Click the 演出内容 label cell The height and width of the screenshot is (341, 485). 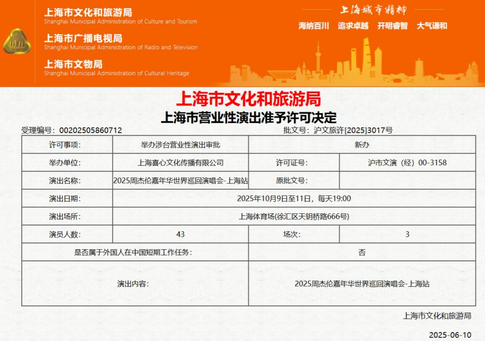coord(135,284)
